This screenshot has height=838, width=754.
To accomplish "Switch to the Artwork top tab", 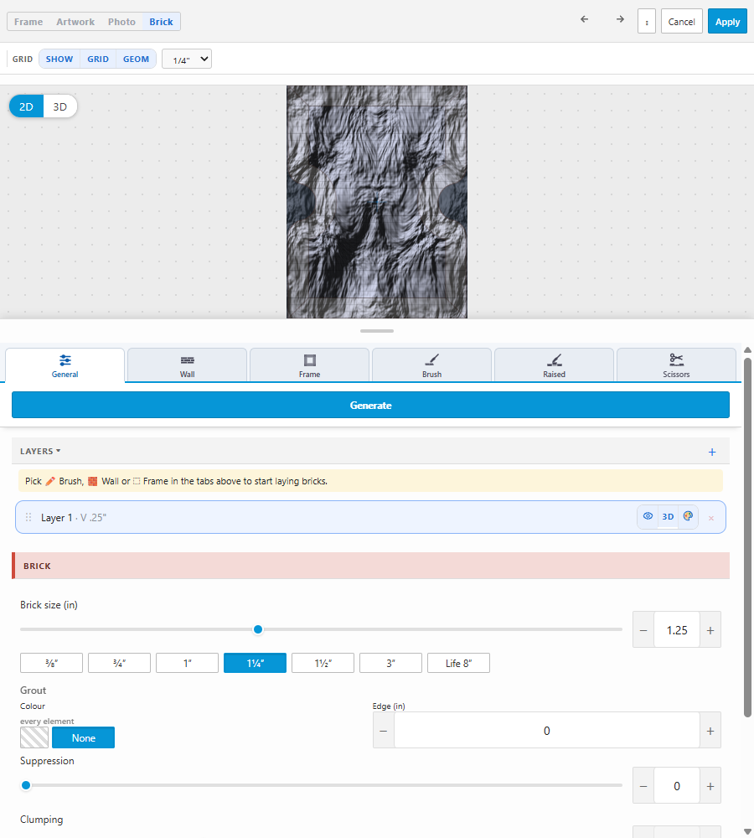I will pyautogui.click(x=75, y=22).
